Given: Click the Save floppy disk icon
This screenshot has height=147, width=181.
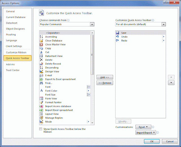Looking at the screenshot, I should [x=118, y=33].
